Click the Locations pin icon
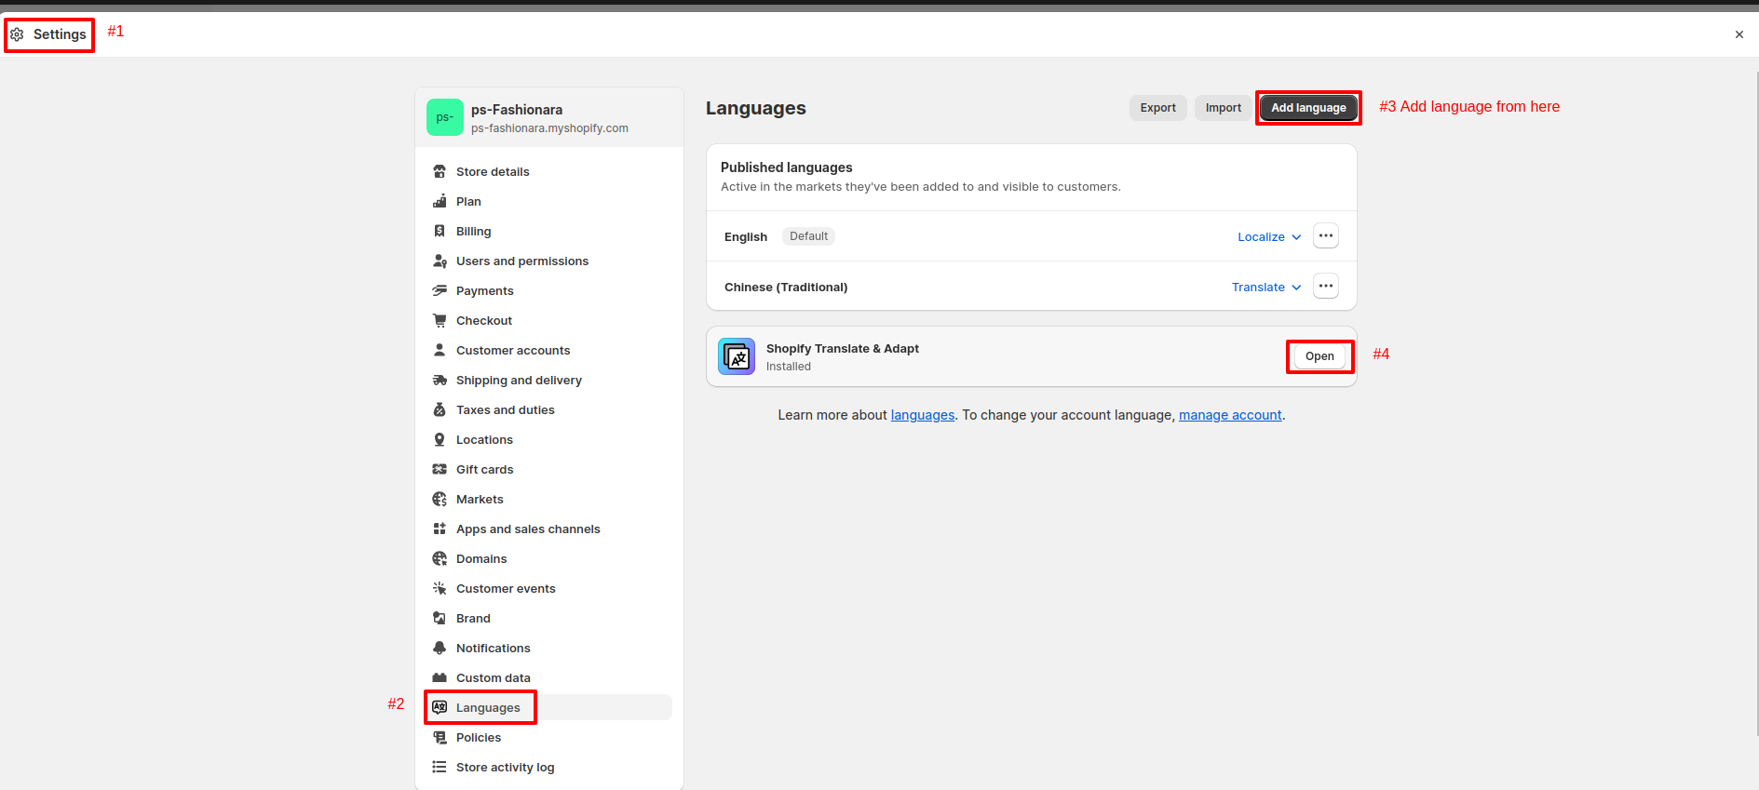Image resolution: width=1759 pixels, height=790 pixels. (x=440, y=439)
